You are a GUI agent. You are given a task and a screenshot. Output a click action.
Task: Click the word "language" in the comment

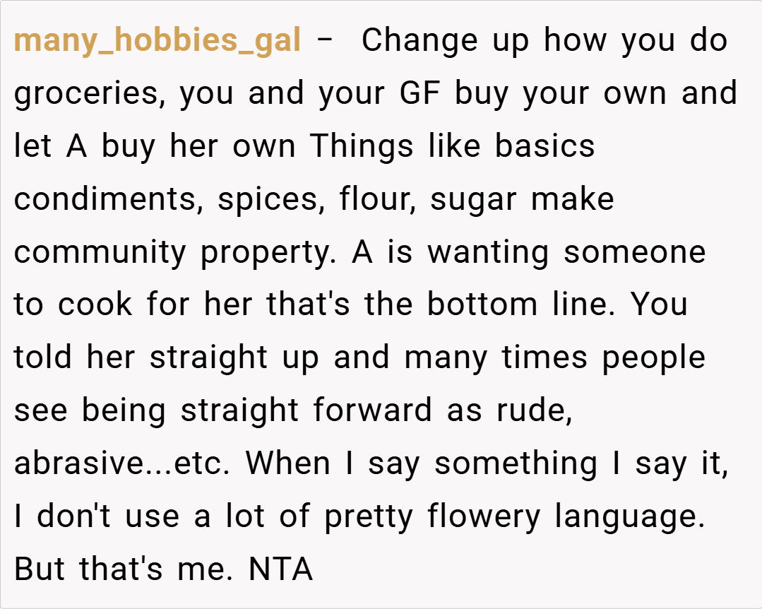630,516
